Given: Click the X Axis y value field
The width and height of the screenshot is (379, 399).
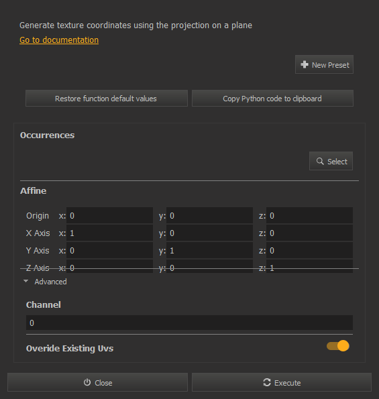Looking at the screenshot, I should pos(209,233).
